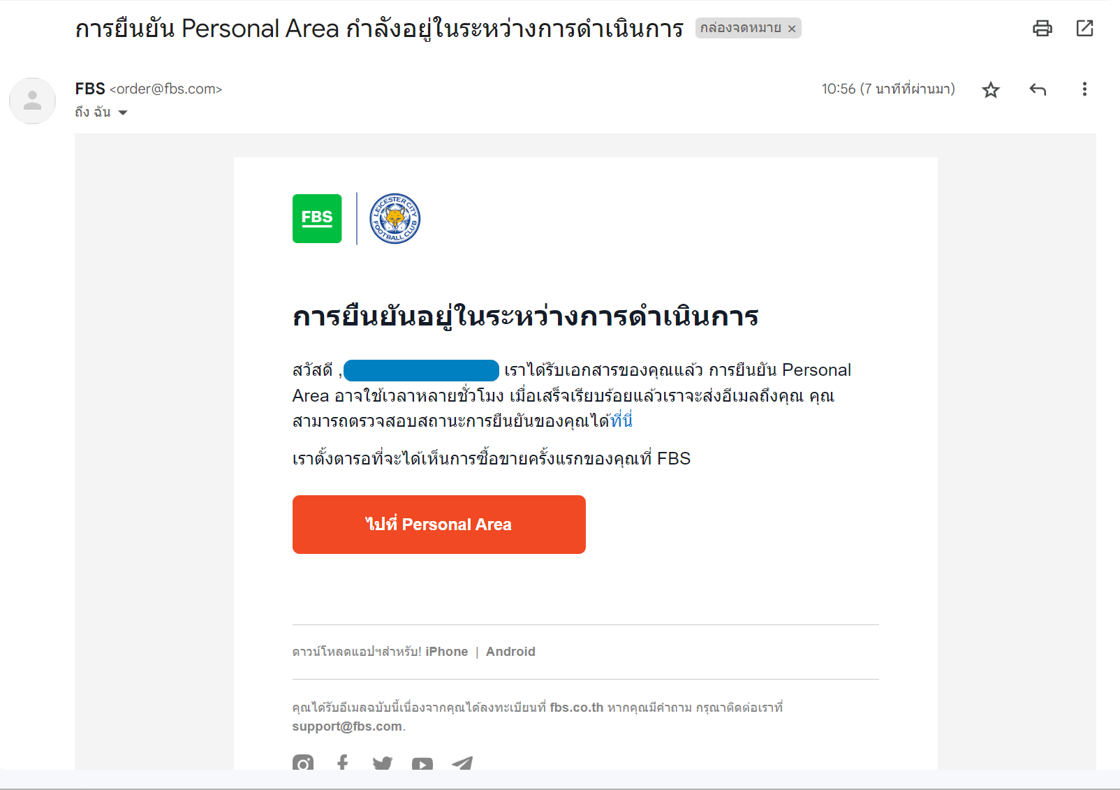
Task: Follow the ที่นี่ verification status link
Action: coord(621,420)
